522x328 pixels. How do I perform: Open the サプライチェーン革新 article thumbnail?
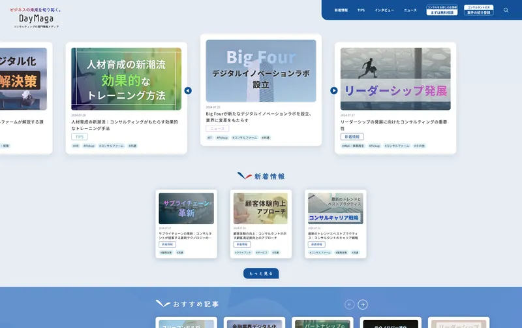(x=186, y=208)
